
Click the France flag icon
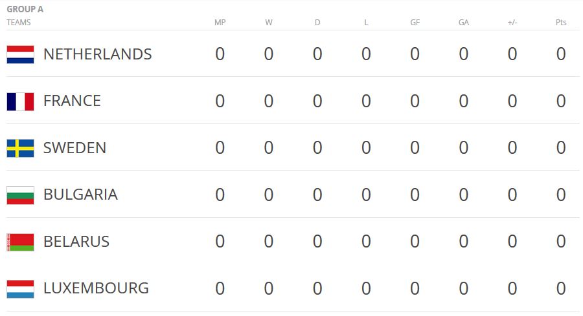[x=20, y=101]
